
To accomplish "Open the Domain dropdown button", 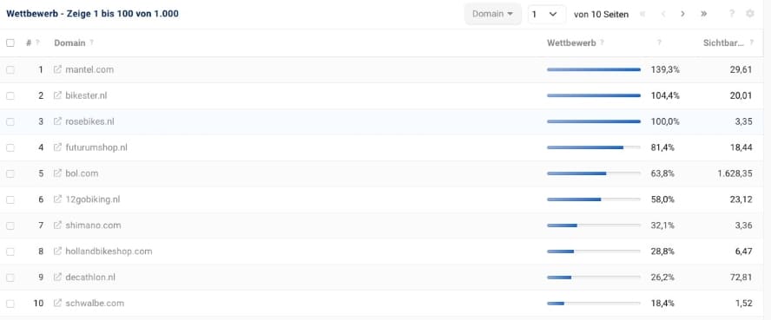I will click(492, 14).
